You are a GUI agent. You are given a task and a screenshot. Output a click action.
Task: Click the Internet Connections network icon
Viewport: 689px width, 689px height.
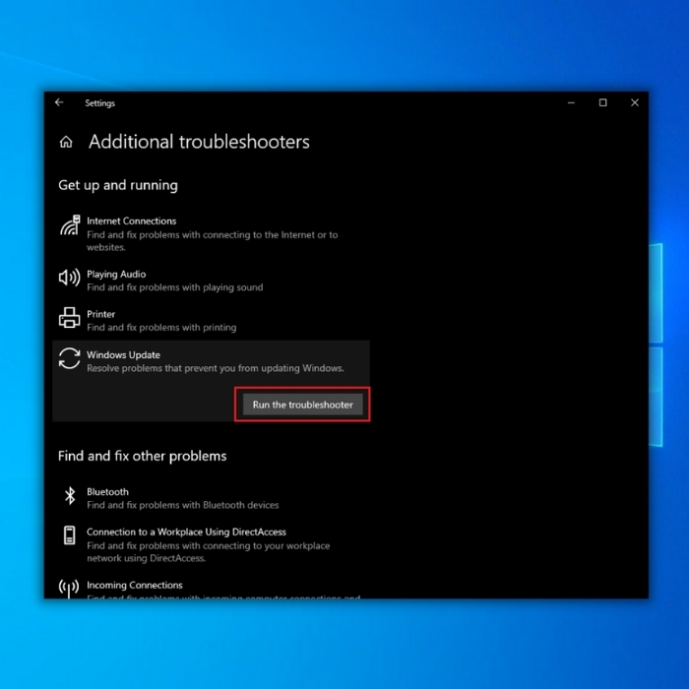coord(70,225)
